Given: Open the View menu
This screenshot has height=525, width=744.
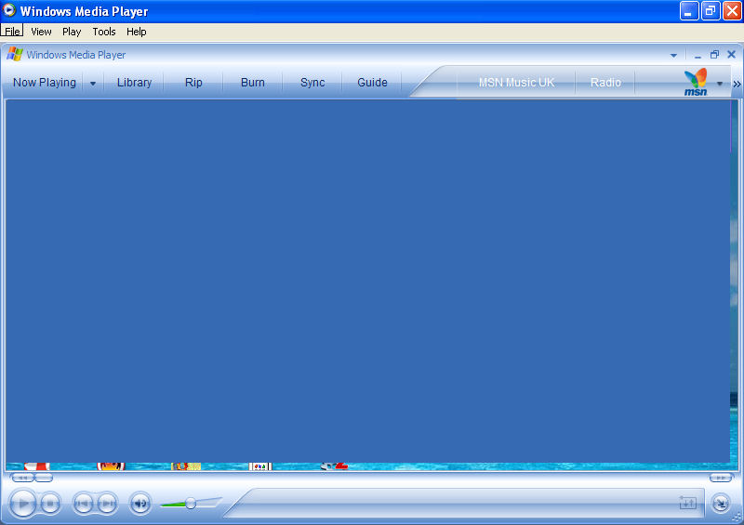Looking at the screenshot, I should click(41, 32).
